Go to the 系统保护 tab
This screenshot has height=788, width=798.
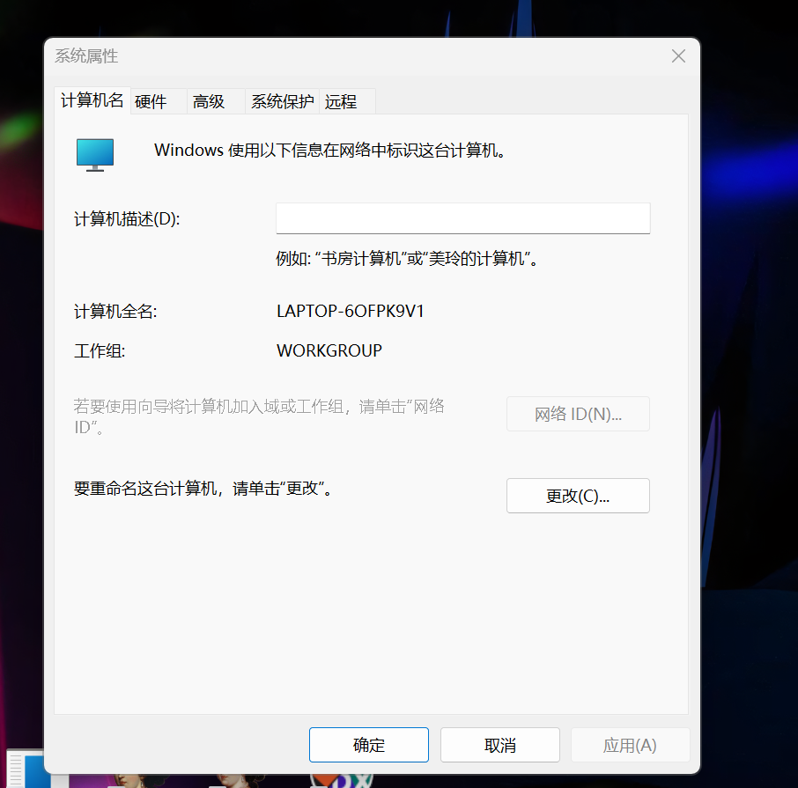[x=282, y=102]
